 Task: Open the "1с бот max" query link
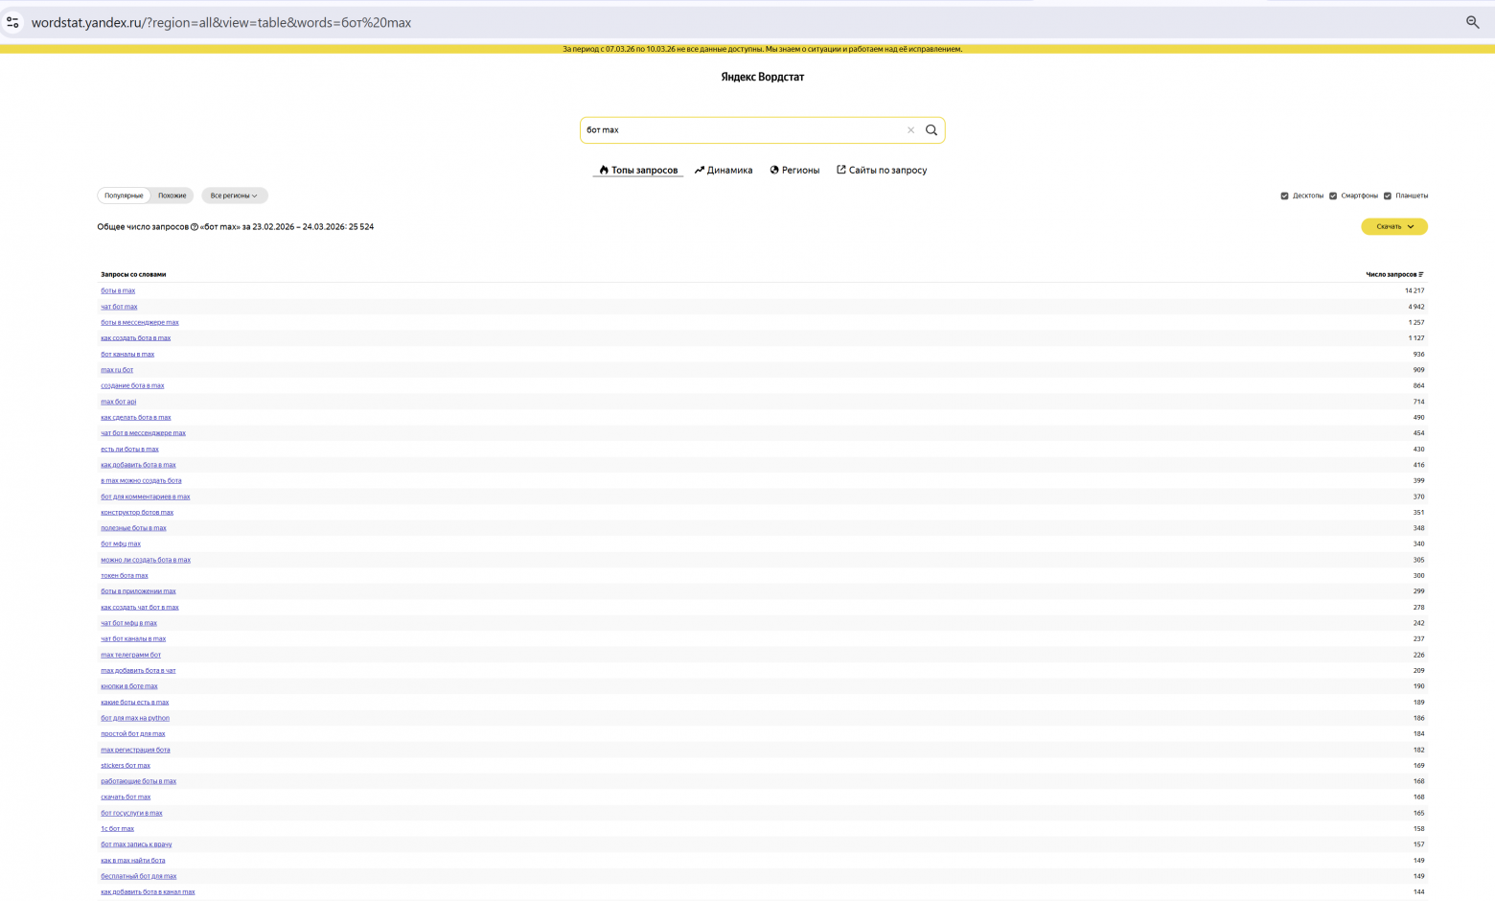118,829
